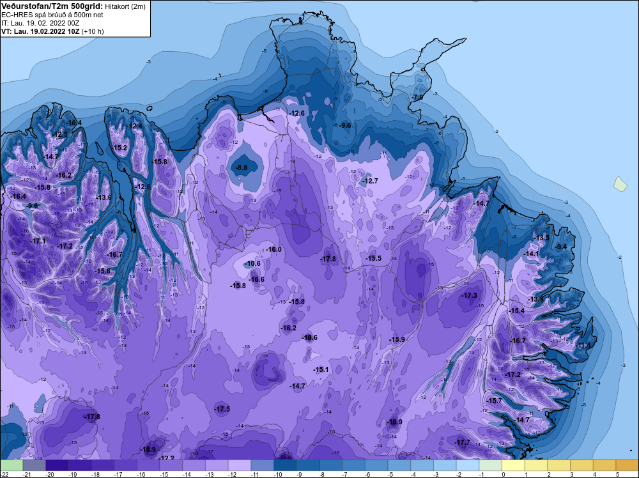Click the -16.0 temperature value
Screen dimensions: 639x478
273,249
